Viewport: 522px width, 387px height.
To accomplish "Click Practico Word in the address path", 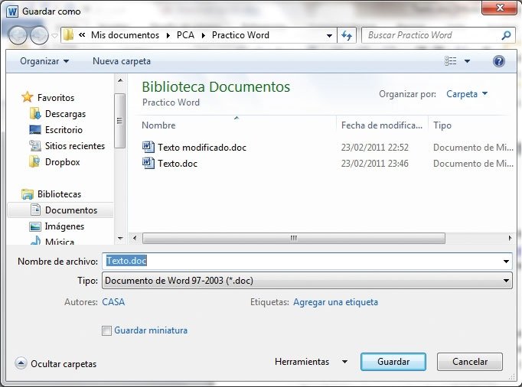I will pyautogui.click(x=240, y=35).
